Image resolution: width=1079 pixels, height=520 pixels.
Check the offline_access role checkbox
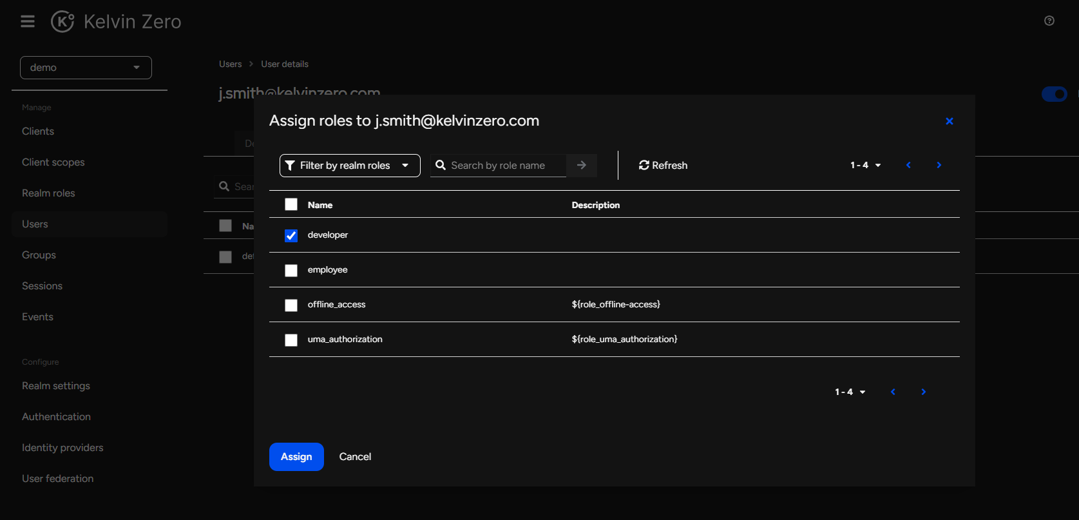291,305
